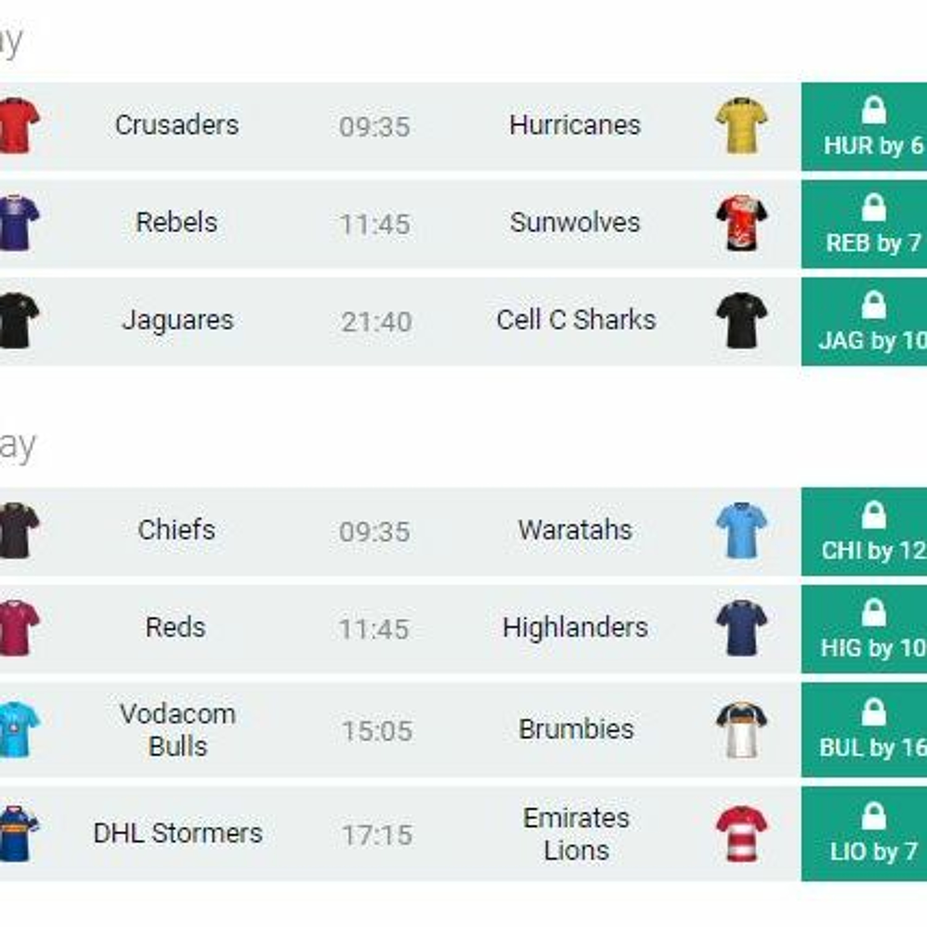Click the Sunwolves red and black jersey
927x927 pixels.
tap(741, 223)
